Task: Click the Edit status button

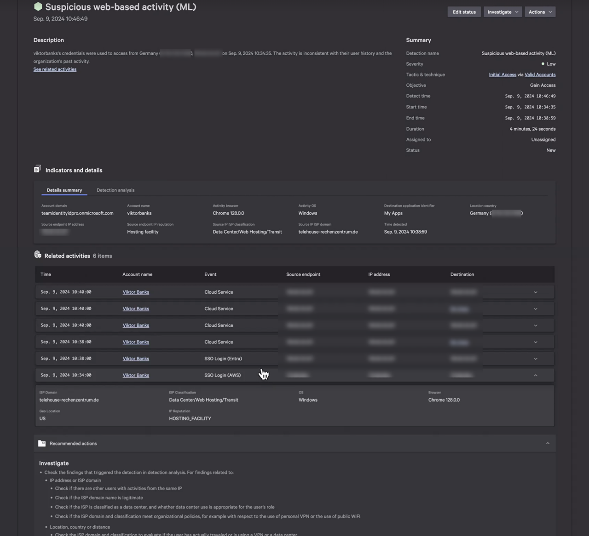Action: pyautogui.click(x=464, y=12)
